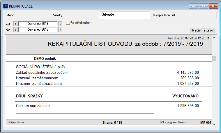Screen dimensions: 221x133
Task: Click the Základ sociálního zabezpečení label
Action: point(42,73)
